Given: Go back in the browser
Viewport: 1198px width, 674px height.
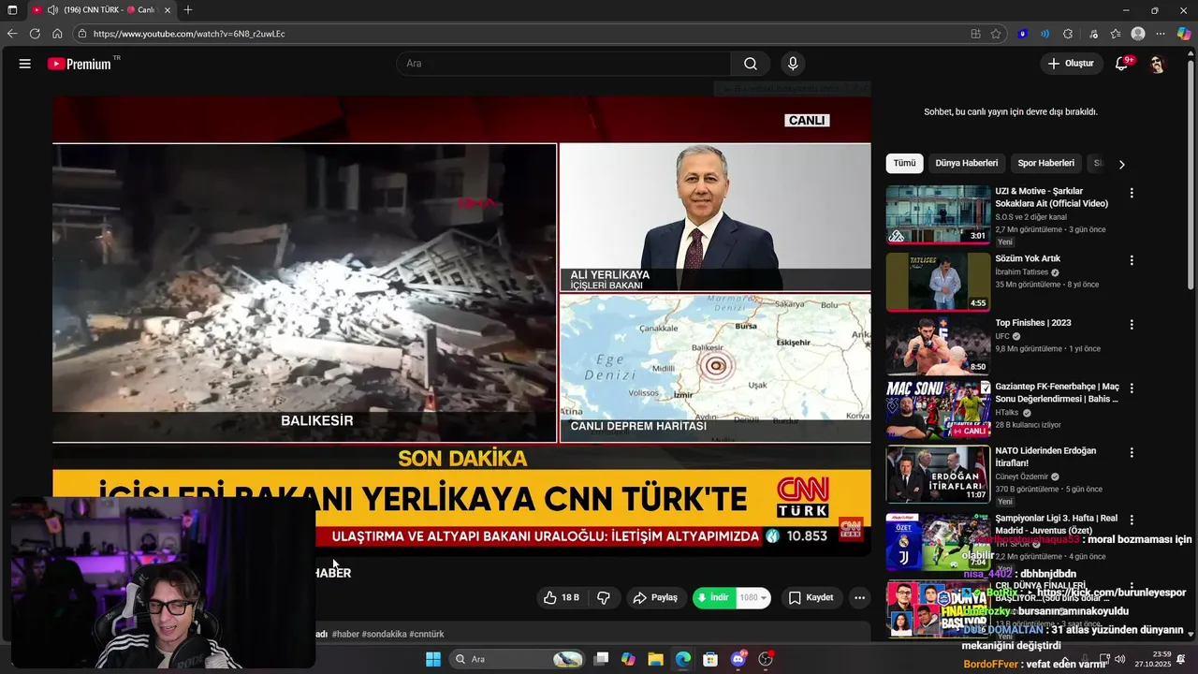Looking at the screenshot, I should pos(12,34).
